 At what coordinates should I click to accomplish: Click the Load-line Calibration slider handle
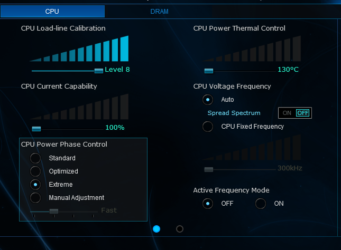point(98,70)
